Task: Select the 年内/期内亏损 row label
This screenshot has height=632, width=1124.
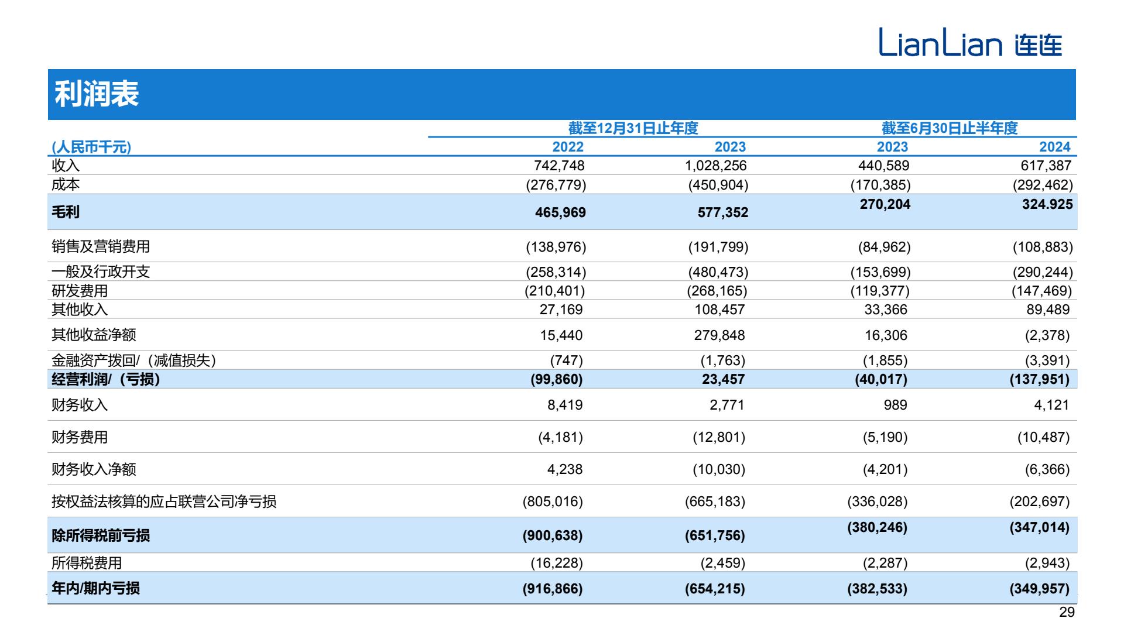Action: 95,588
